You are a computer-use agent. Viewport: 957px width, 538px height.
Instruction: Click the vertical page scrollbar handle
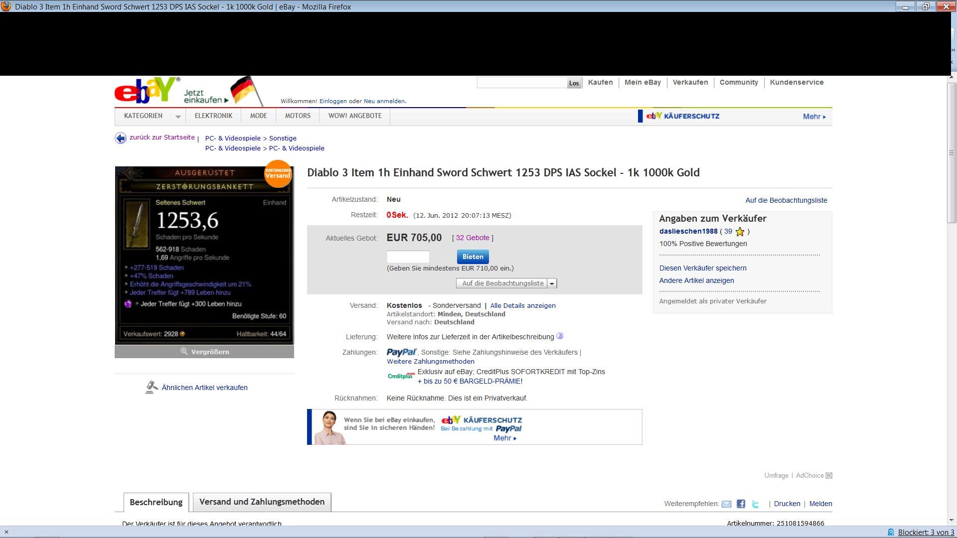[x=952, y=152]
